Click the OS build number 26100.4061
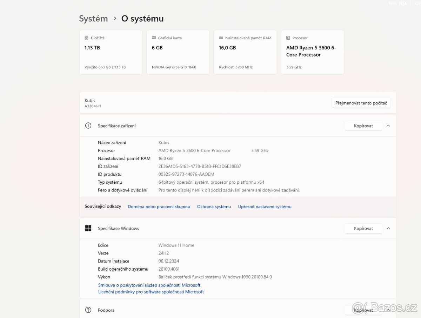 (169, 269)
